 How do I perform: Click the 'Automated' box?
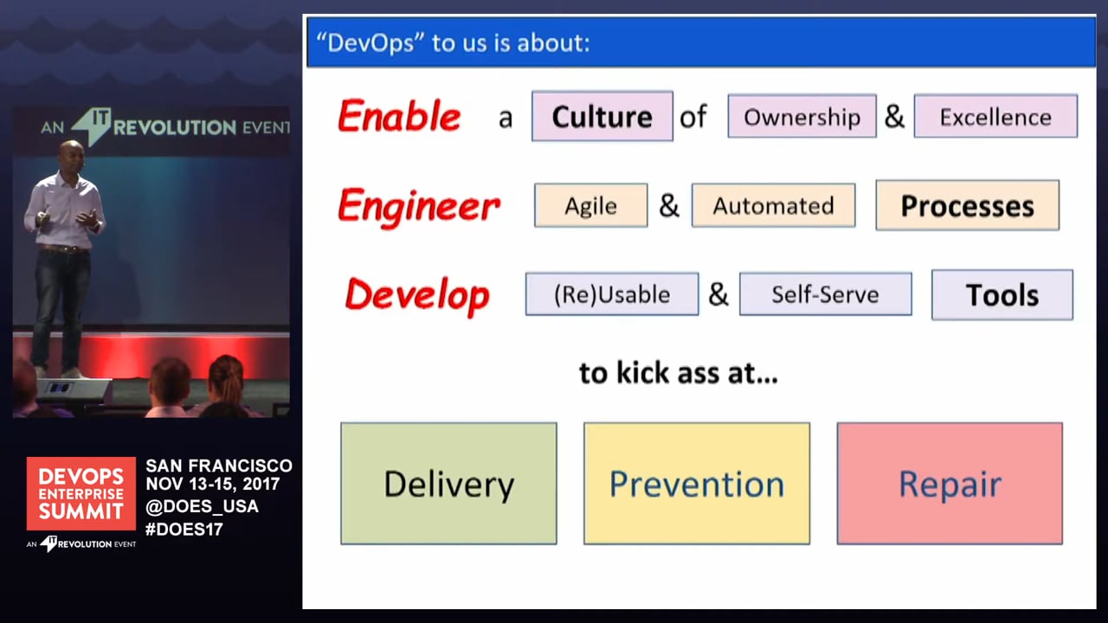(x=773, y=206)
